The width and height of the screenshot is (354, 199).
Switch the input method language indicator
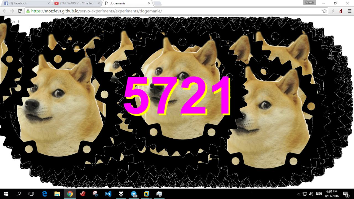(x=319, y=194)
